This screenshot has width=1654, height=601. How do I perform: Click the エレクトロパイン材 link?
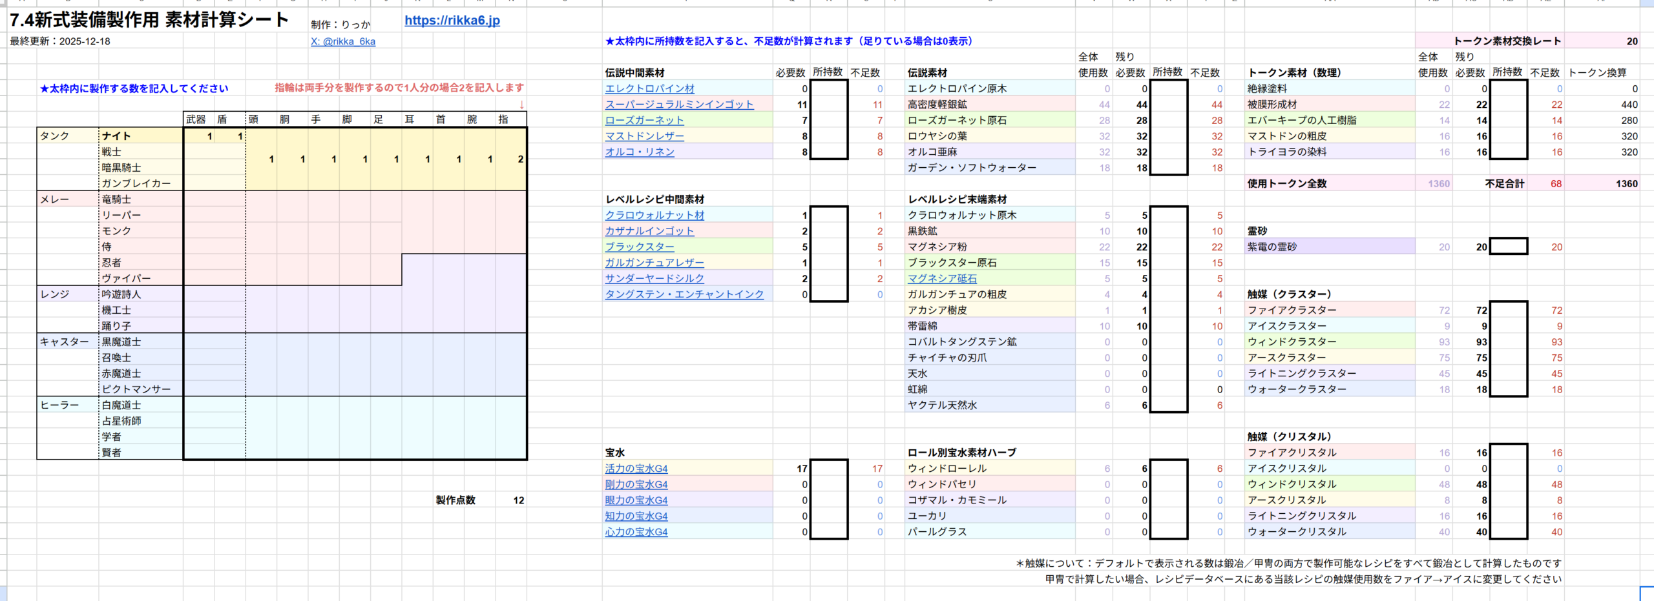[x=649, y=88]
